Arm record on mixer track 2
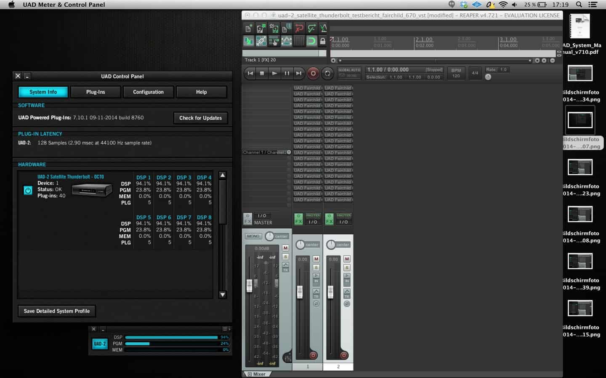The image size is (606, 378). (x=344, y=355)
